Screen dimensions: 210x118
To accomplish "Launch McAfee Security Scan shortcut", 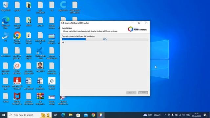I will [x=17, y=98].
